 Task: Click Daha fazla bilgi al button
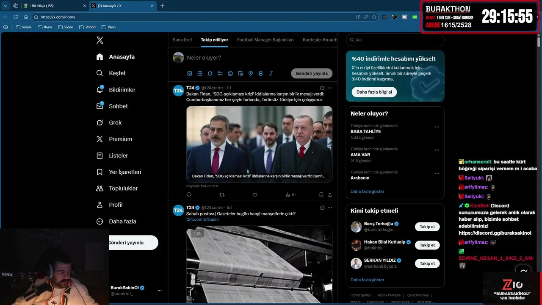click(374, 92)
